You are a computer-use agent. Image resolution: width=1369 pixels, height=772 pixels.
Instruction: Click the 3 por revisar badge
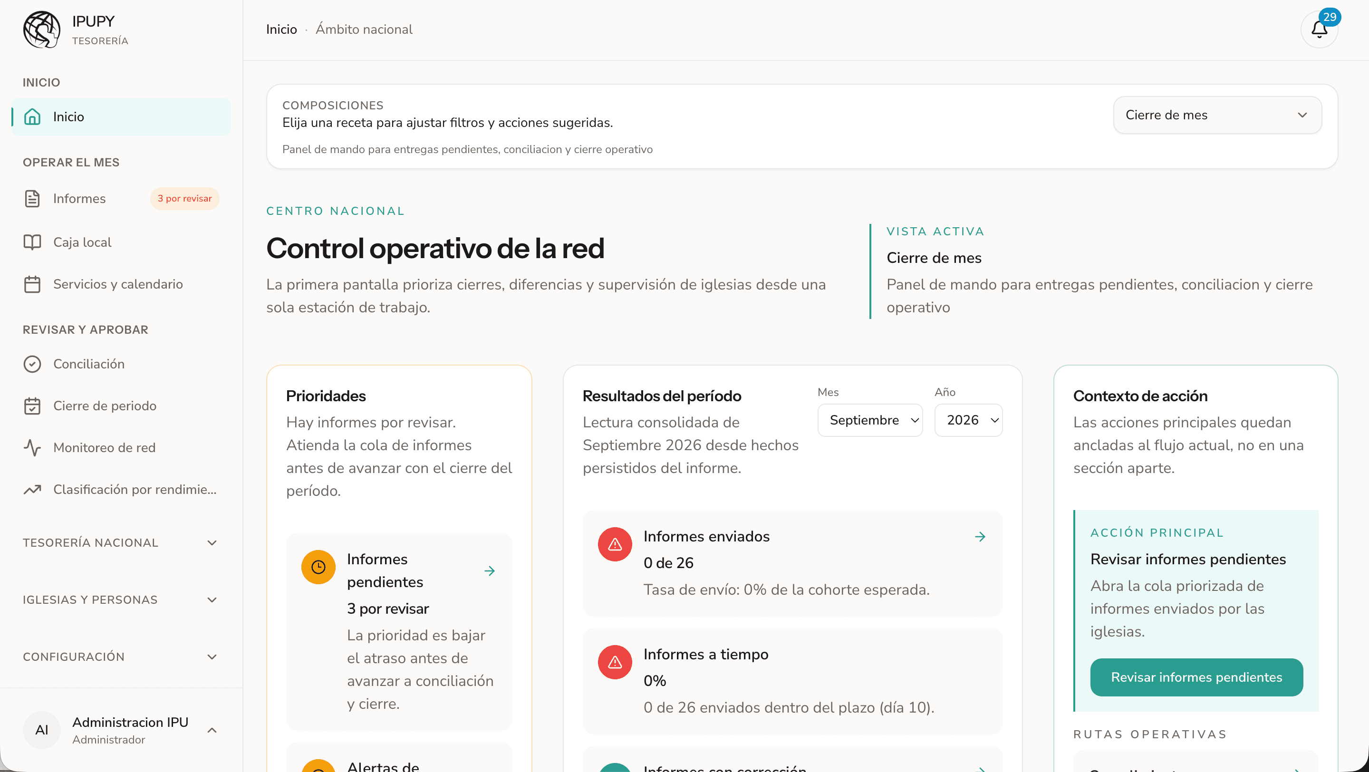click(x=184, y=199)
